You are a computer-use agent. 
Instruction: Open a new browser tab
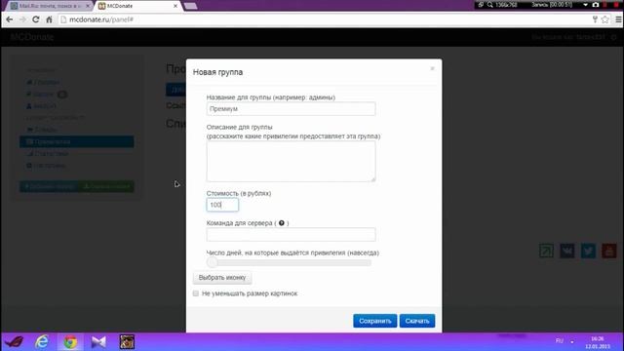pyautogui.click(x=191, y=6)
